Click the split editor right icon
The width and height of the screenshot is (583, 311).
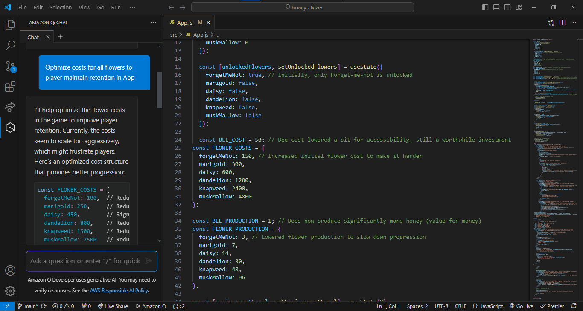point(562,23)
